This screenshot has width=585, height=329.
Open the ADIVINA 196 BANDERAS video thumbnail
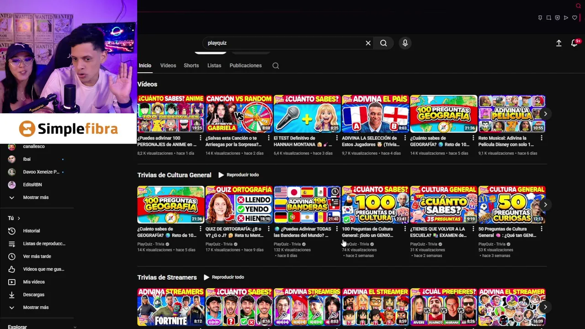click(307, 205)
